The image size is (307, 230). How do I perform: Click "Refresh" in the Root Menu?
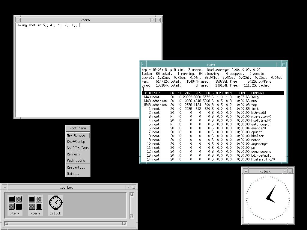(77, 154)
